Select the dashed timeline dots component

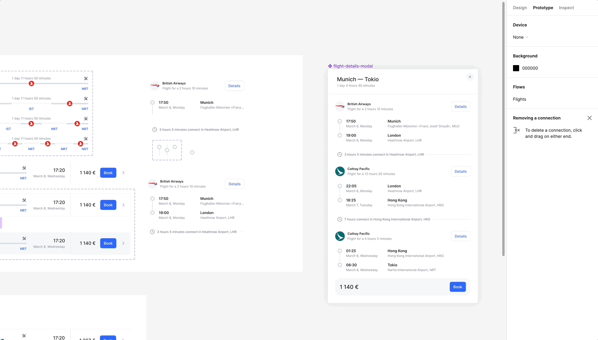(x=167, y=150)
